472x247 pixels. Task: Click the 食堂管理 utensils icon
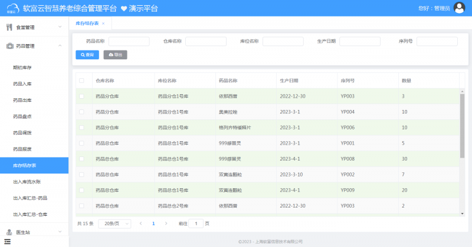9,27
